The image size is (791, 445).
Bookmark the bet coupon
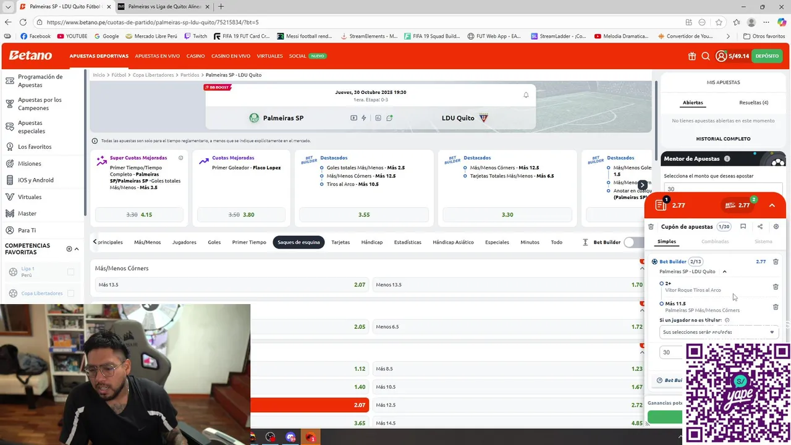click(743, 227)
